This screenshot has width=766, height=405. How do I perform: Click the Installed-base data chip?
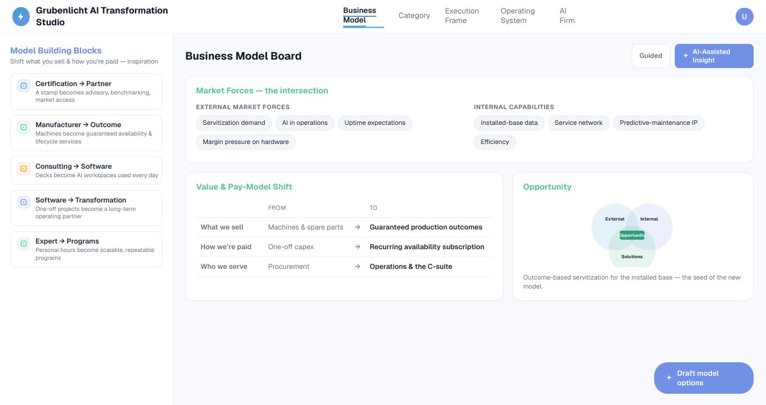pyautogui.click(x=509, y=123)
